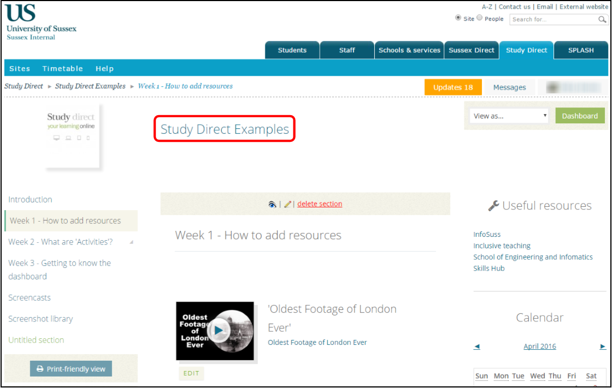Image resolution: width=612 pixels, height=388 pixels.
Task: Open the A-Z link
Action: click(x=487, y=7)
